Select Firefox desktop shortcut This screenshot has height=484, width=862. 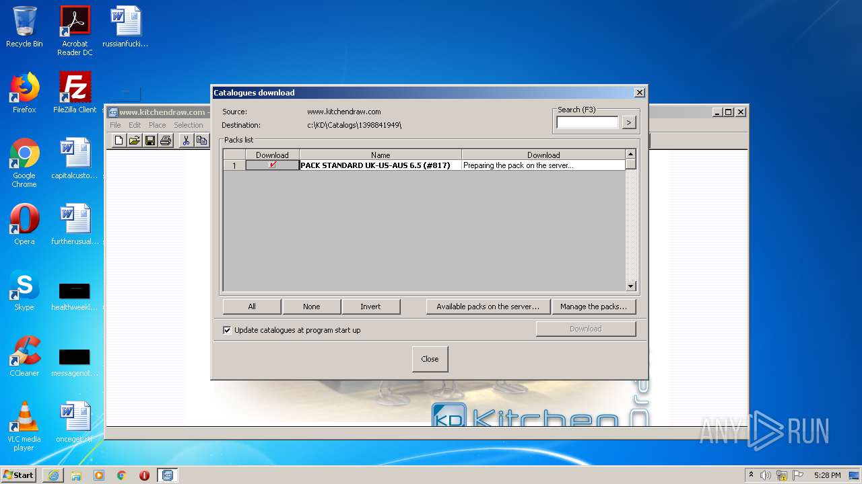[x=24, y=93]
